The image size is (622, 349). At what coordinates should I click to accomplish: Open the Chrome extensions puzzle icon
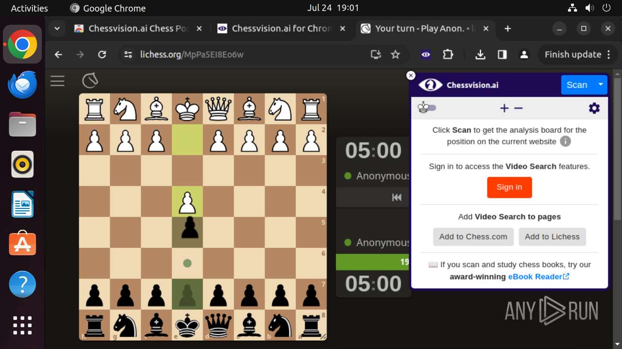pyautogui.click(x=448, y=55)
